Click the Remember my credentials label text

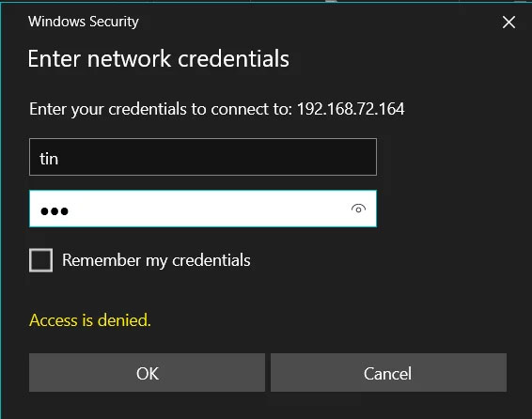pyautogui.click(x=156, y=260)
